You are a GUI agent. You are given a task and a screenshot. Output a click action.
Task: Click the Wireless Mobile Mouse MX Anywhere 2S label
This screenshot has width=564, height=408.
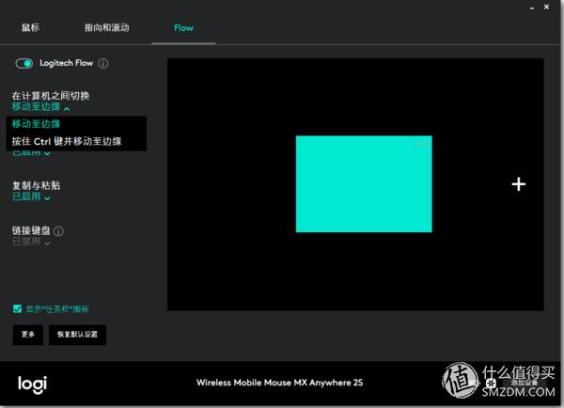coord(279,383)
